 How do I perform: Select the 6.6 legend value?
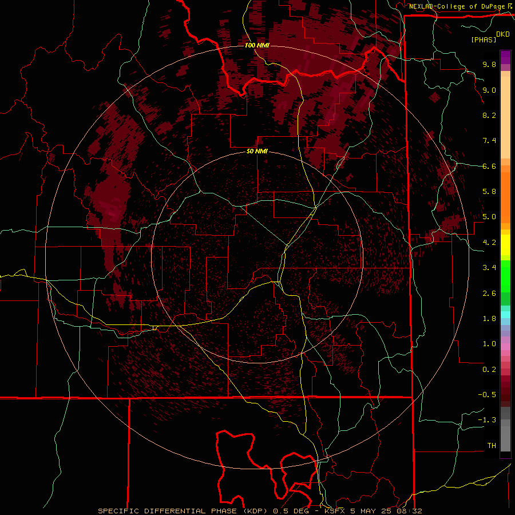coord(489,166)
